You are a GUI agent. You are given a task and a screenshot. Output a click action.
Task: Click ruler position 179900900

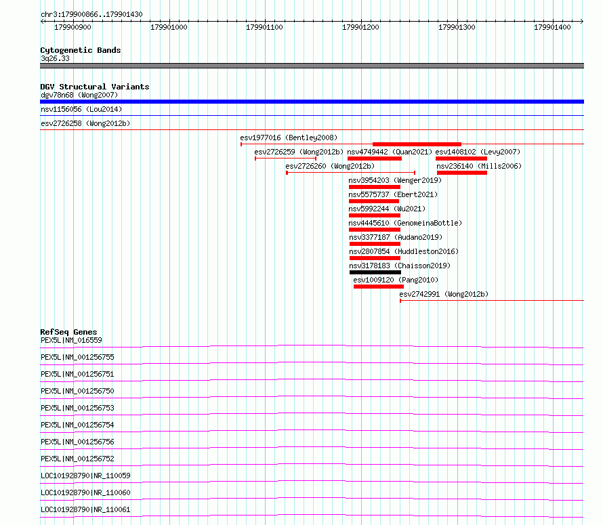click(72, 27)
